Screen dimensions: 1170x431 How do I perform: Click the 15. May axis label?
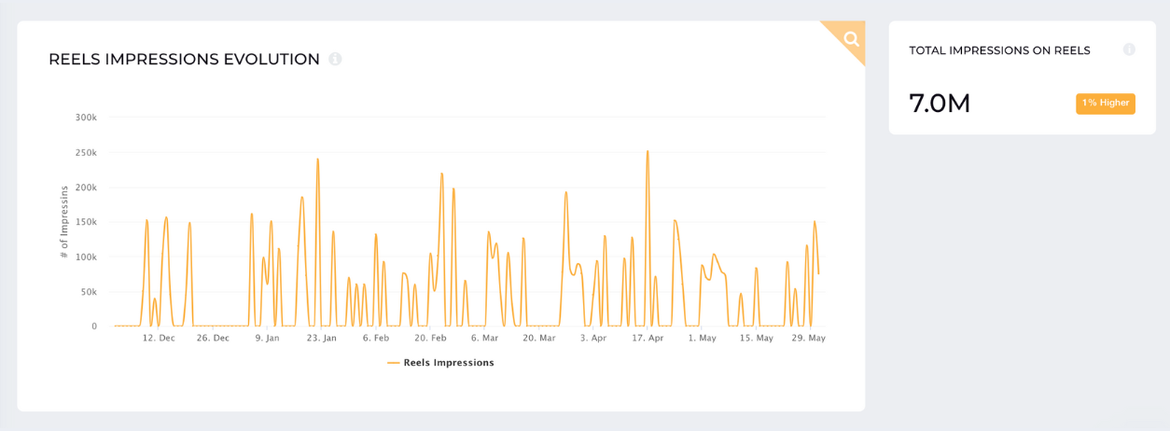(x=757, y=338)
